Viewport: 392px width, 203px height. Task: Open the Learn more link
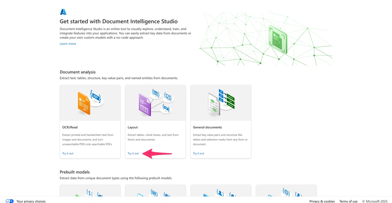tap(68, 44)
